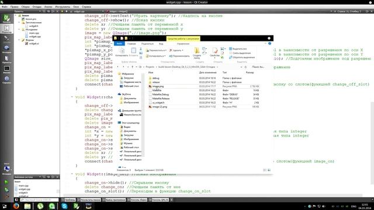
Task: Collapse the Sources folder in project tree
Action: (x=19, y=30)
